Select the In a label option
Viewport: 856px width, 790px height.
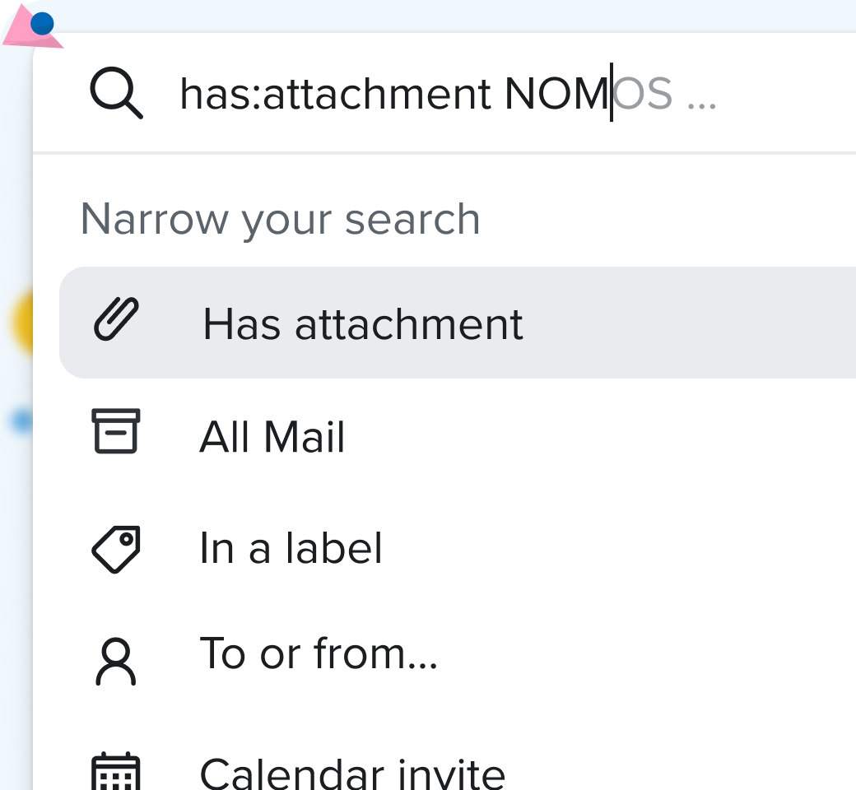291,548
